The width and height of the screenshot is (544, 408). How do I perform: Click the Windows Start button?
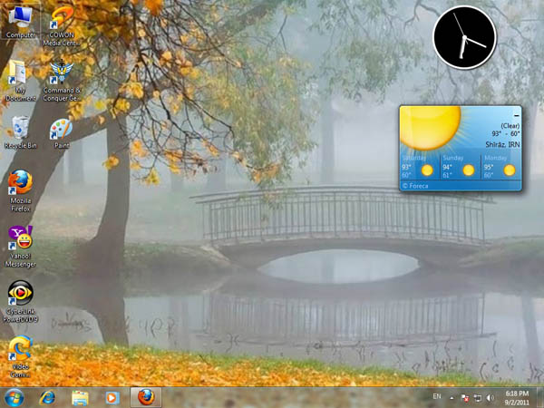coord(15,397)
